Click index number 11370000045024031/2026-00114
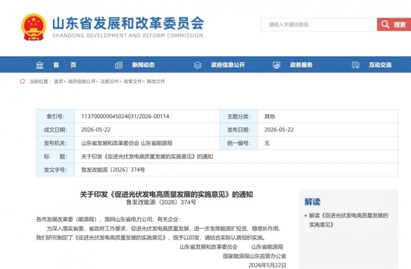Image resolution: width=411 pixels, height=269 pixels. [x=125, y=117]
